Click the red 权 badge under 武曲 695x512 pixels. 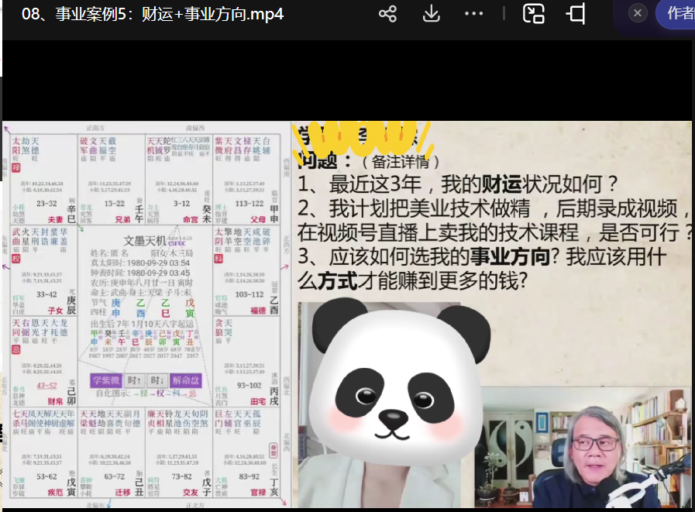(15, 259)
